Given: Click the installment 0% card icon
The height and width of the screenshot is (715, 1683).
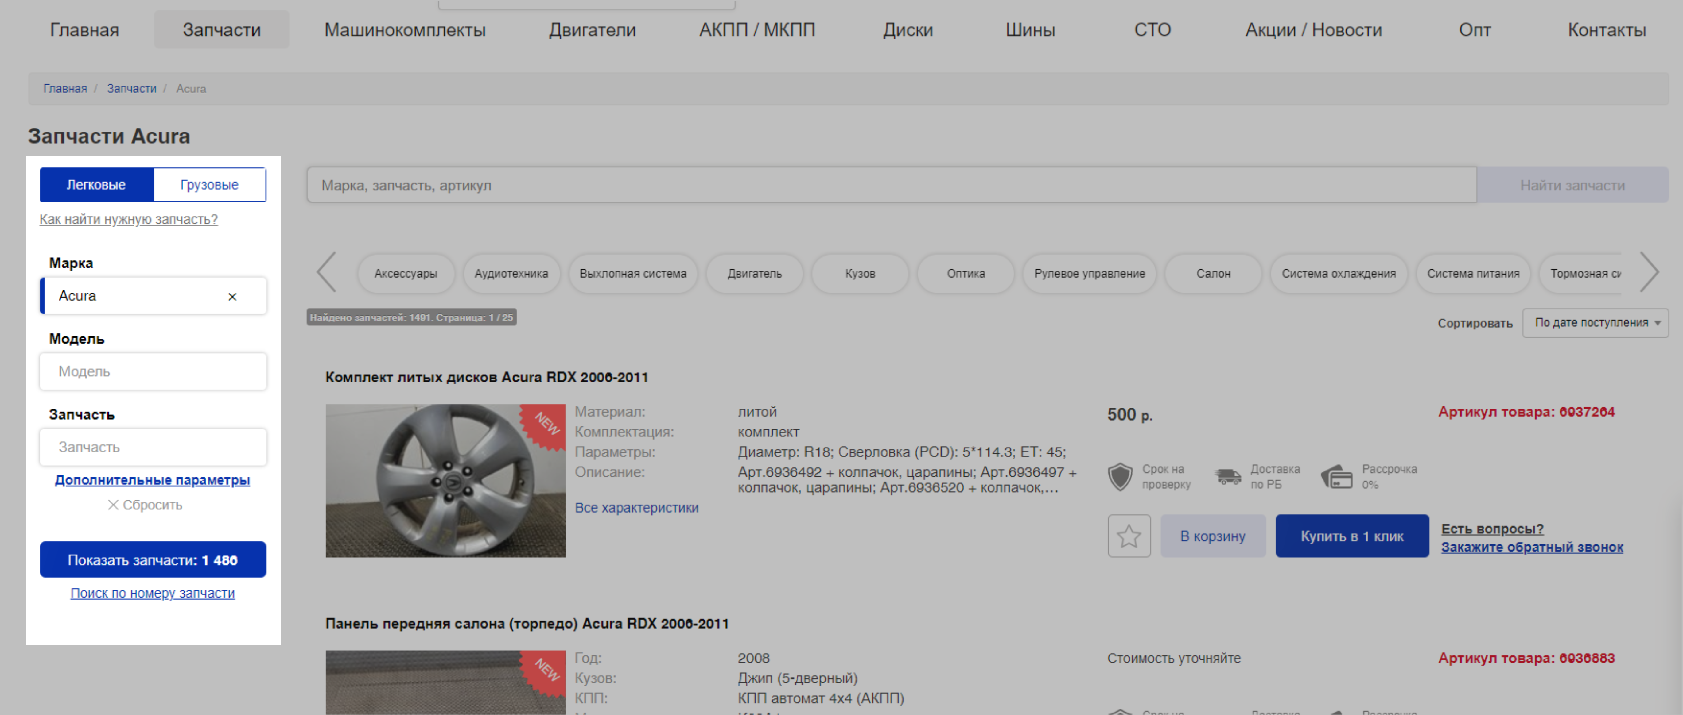Looking at the screenshot, I should (x=1337, y=477).
